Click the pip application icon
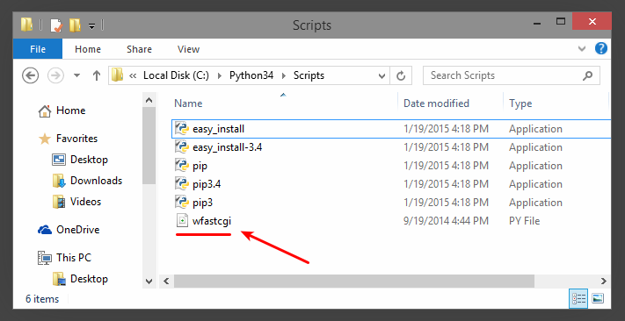The image size is (625, 321). [x=181, y=166]
